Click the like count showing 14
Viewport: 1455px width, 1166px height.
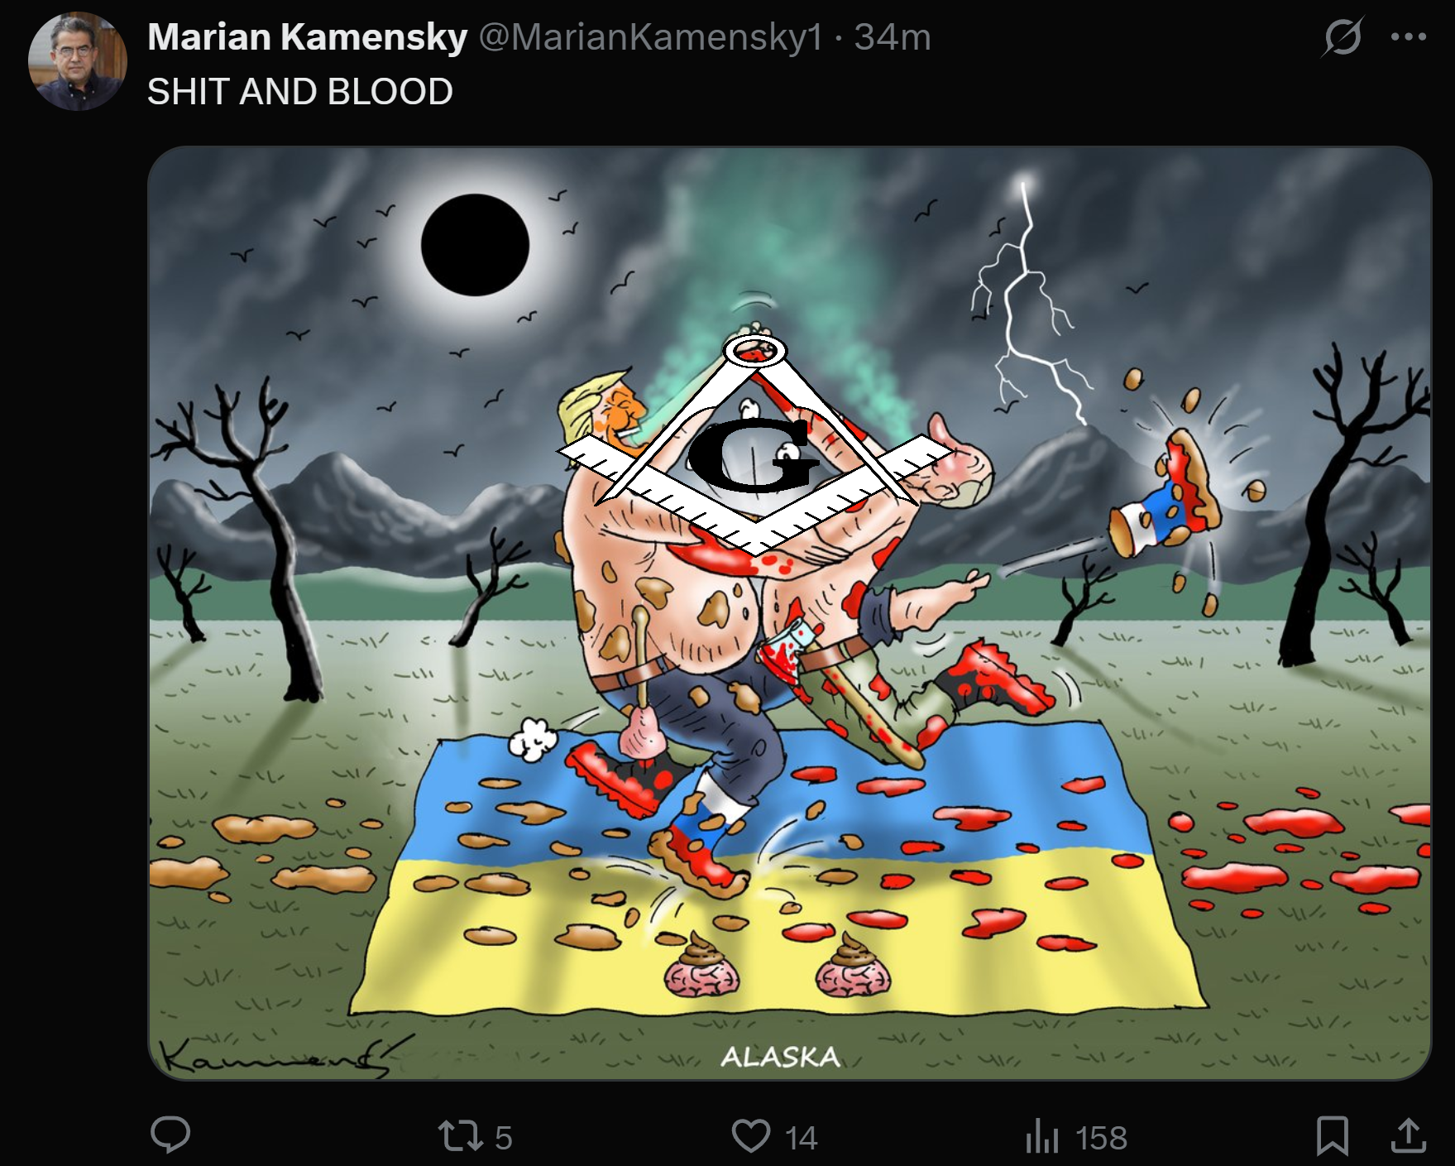[801, 1138]
